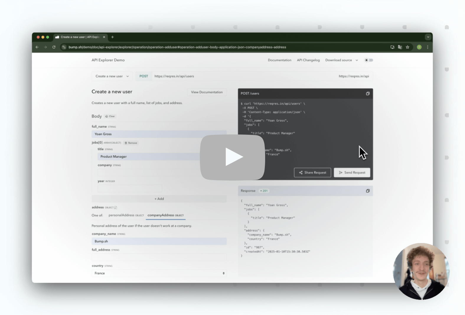Bookmark this page with star icon
This screenshot has width=465, height=315.
coord(408,47)
